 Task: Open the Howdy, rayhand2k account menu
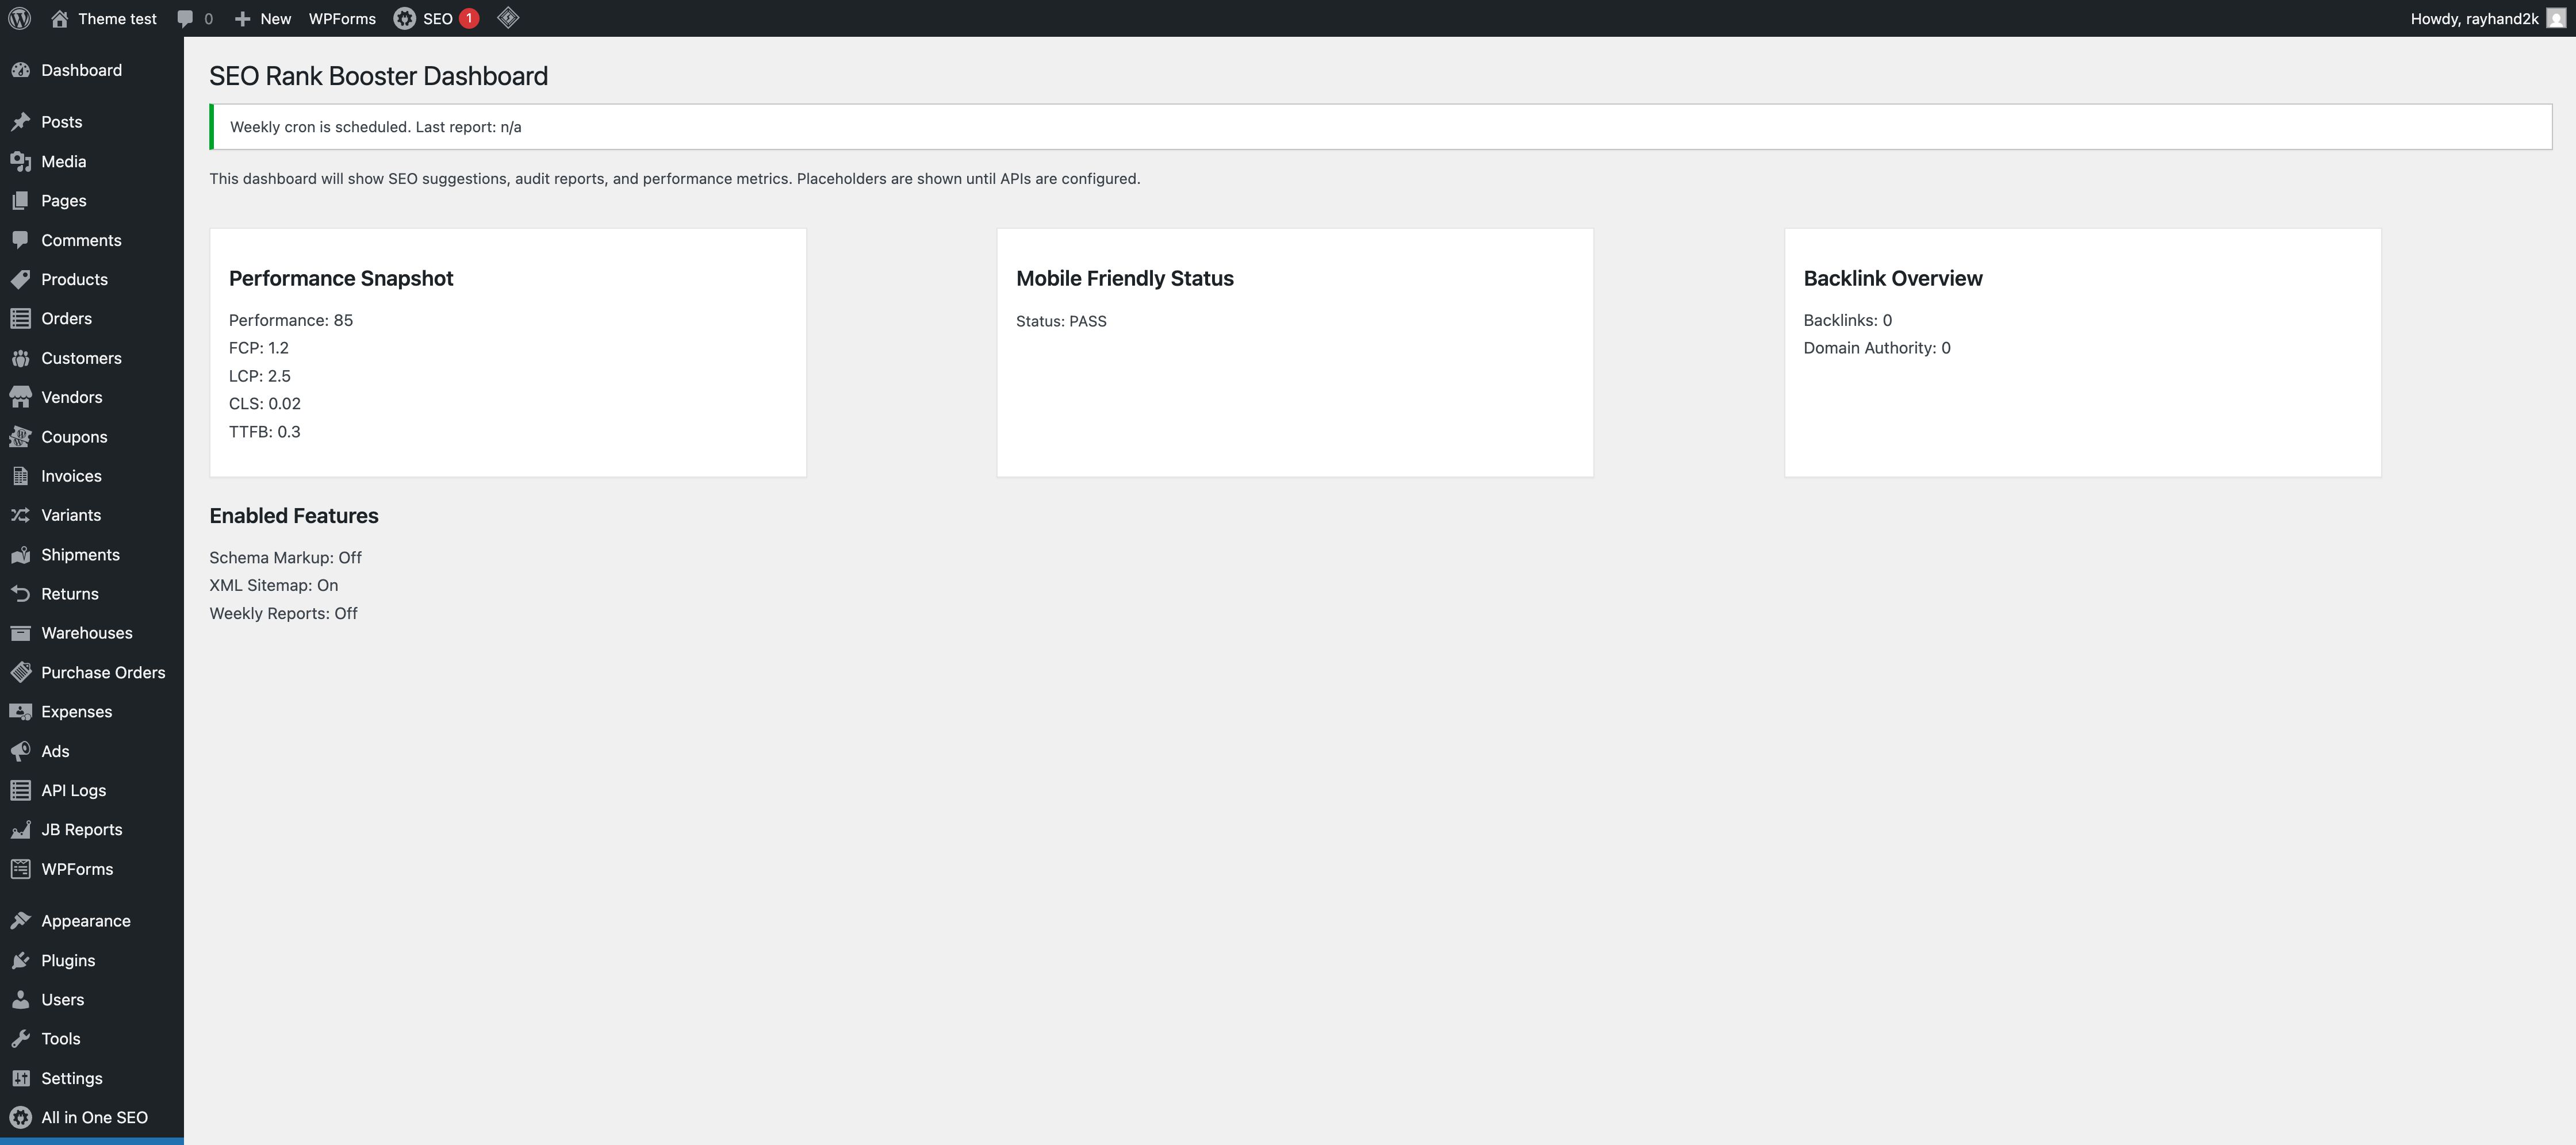2474,18
